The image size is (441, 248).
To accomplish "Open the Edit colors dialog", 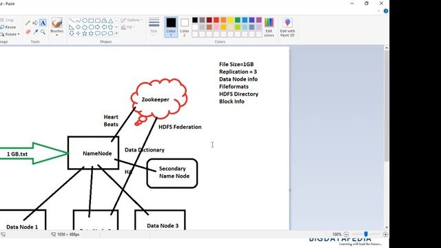I will (x=269, y=27).
